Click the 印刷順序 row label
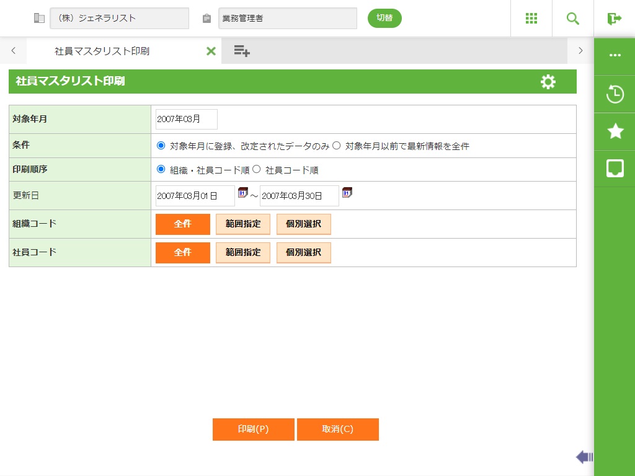 (30, 169)
